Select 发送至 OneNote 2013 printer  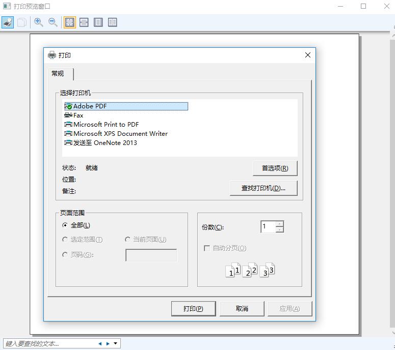[x=100, y=143]
